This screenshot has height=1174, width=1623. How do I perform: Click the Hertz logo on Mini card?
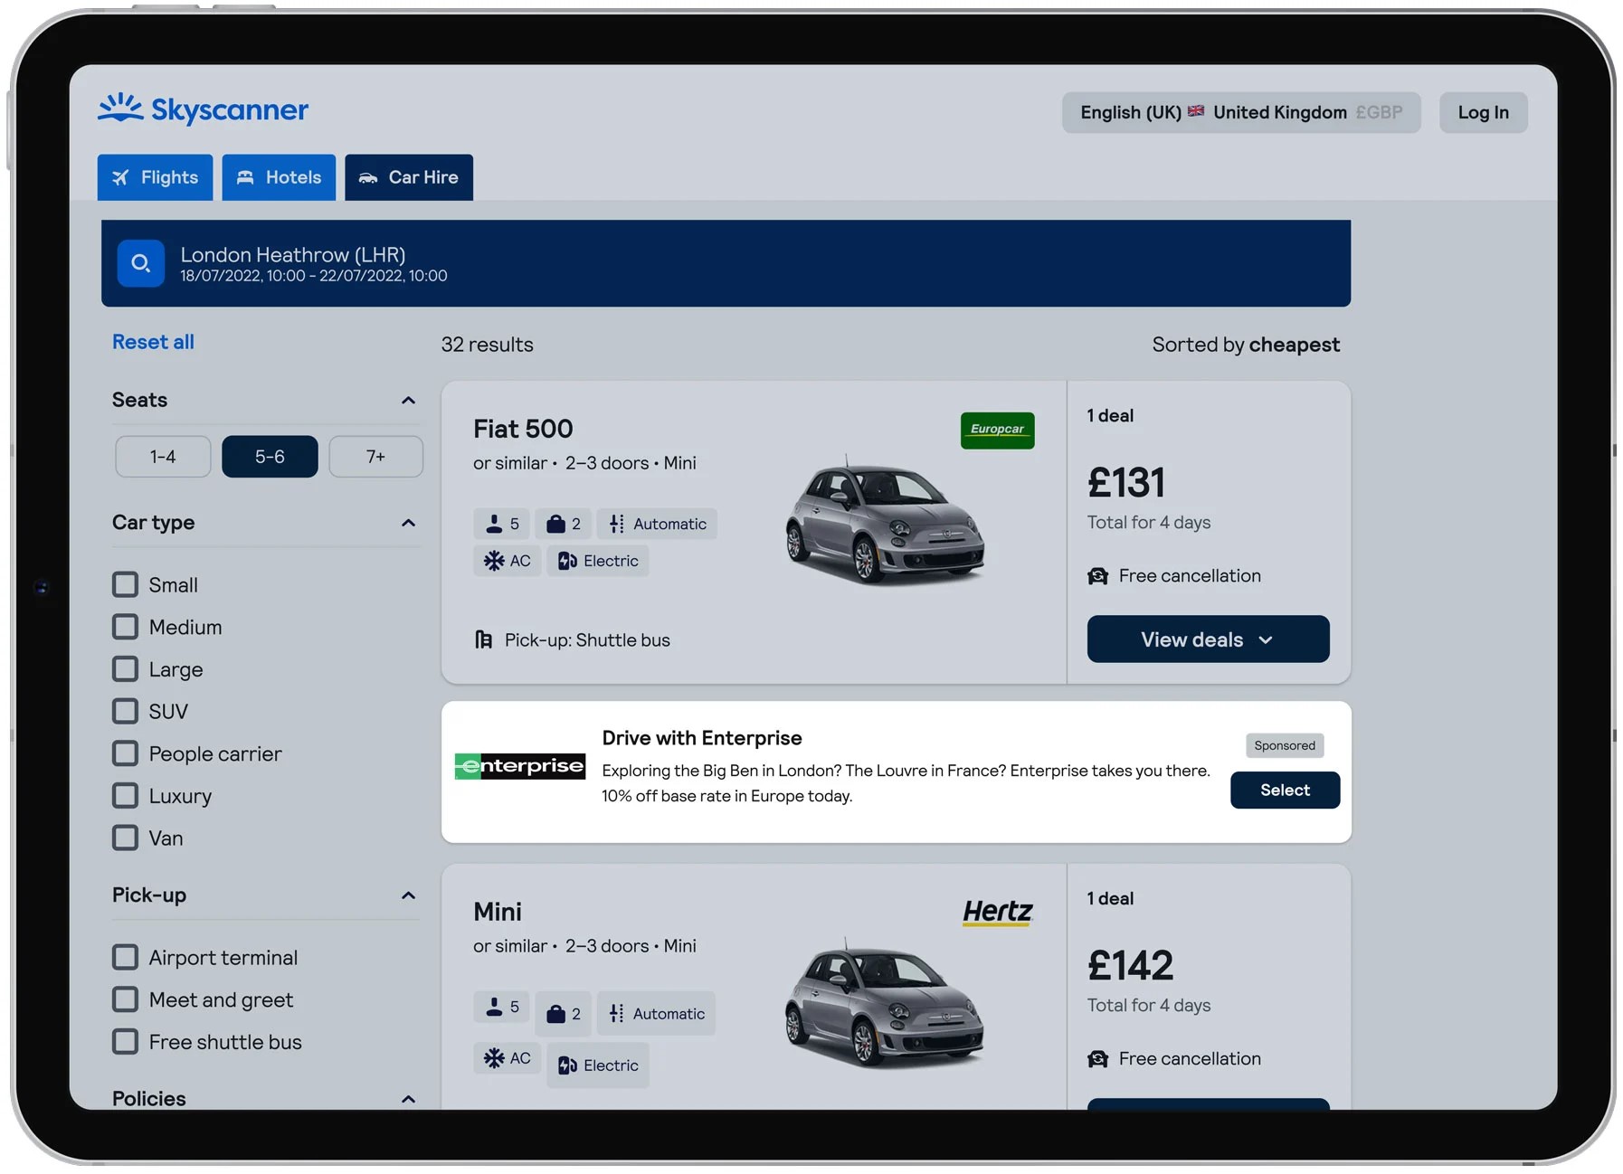pos(998,912)
